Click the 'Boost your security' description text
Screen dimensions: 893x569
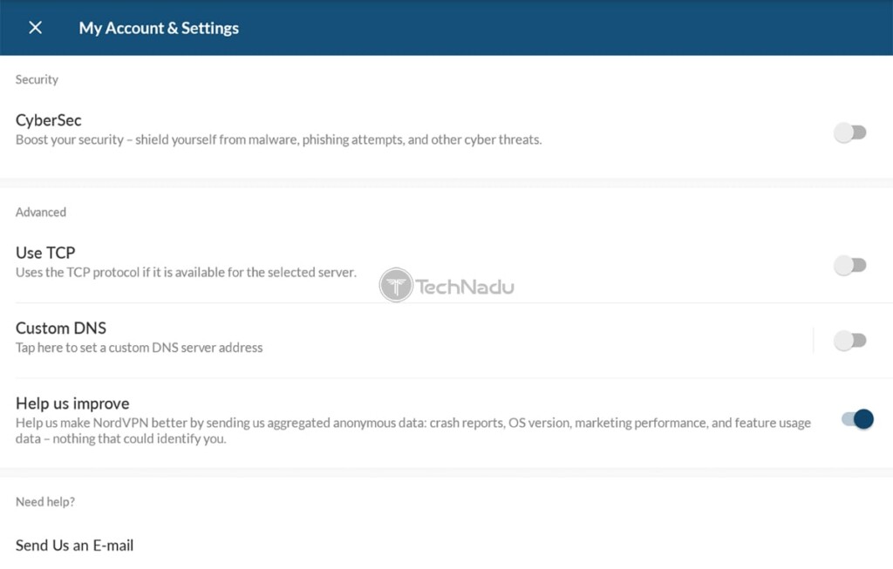pos(278,139)
